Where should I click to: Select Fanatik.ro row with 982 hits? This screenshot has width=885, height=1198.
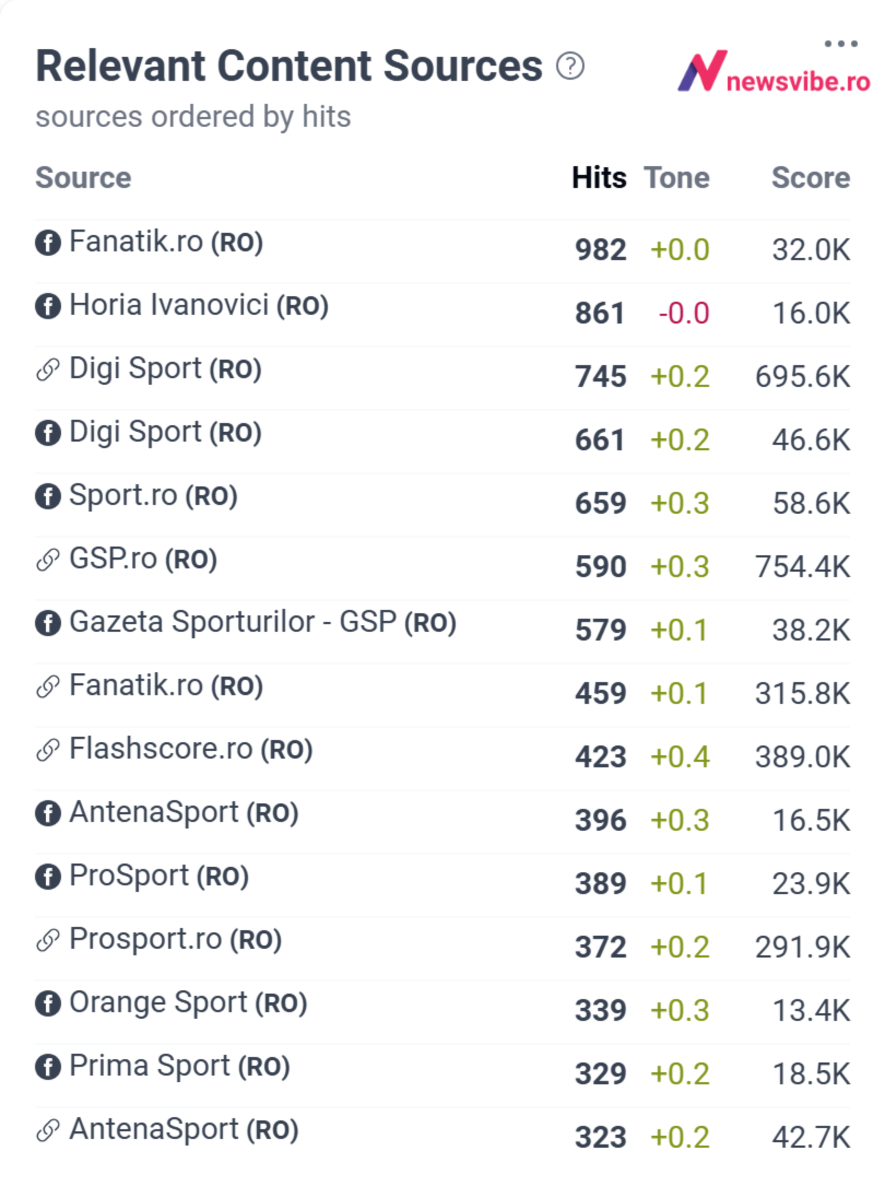(x=442, y=251)
